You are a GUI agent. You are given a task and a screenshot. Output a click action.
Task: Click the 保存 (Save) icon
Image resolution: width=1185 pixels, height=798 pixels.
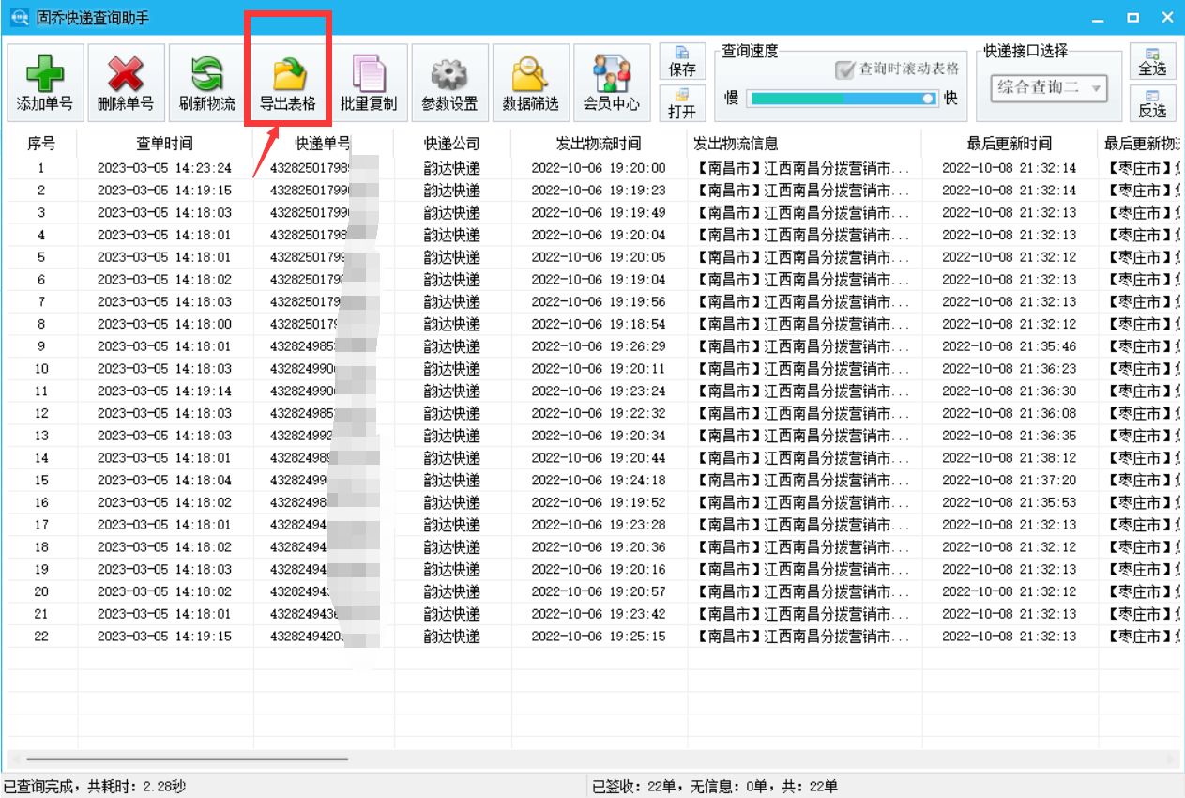682,63
